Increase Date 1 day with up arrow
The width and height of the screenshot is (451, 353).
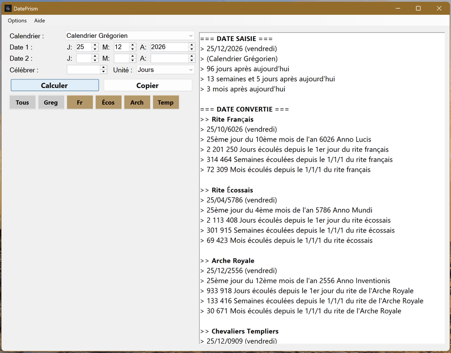pos(95,45)
